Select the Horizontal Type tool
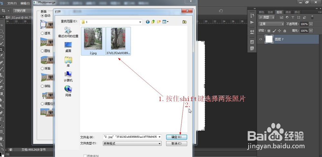The height and width of the screenshot is (157, 322). [2, 119]
